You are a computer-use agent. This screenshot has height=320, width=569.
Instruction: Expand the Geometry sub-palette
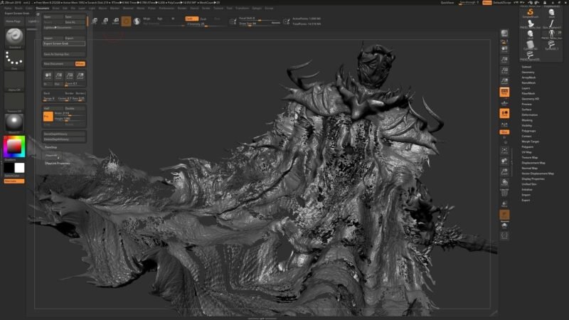[x=528, y=73]
